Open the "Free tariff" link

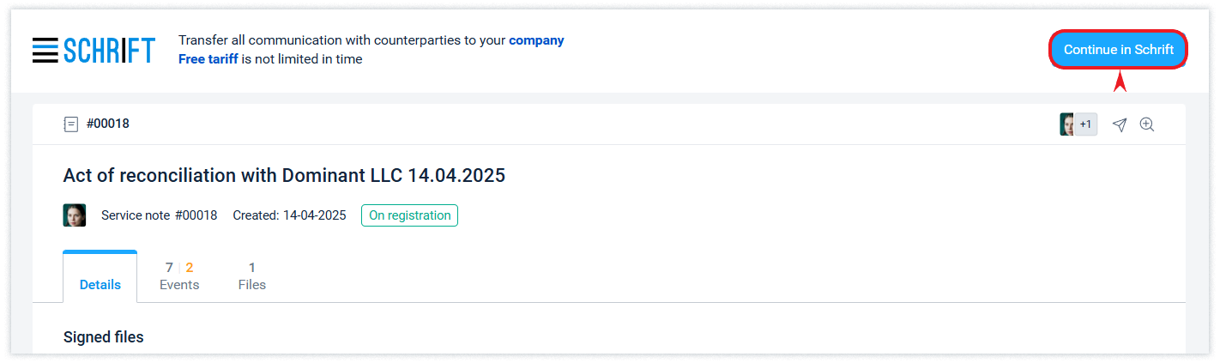pyautogui.click(x=208, y=59)
